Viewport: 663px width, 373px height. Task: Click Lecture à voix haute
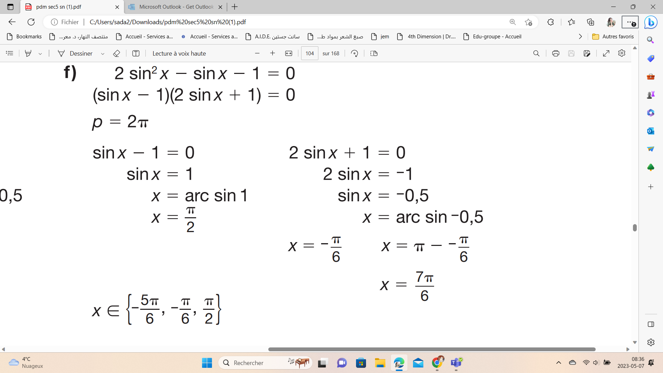[179, 53]
